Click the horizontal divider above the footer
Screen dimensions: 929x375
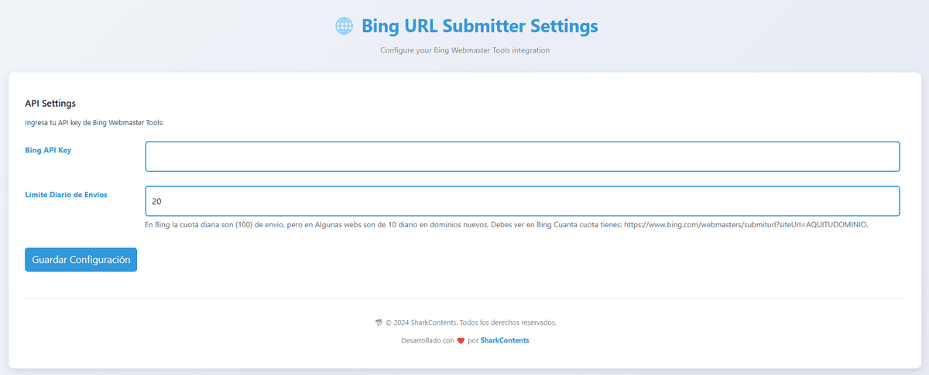pyautogui.click(x=464, y=298)
